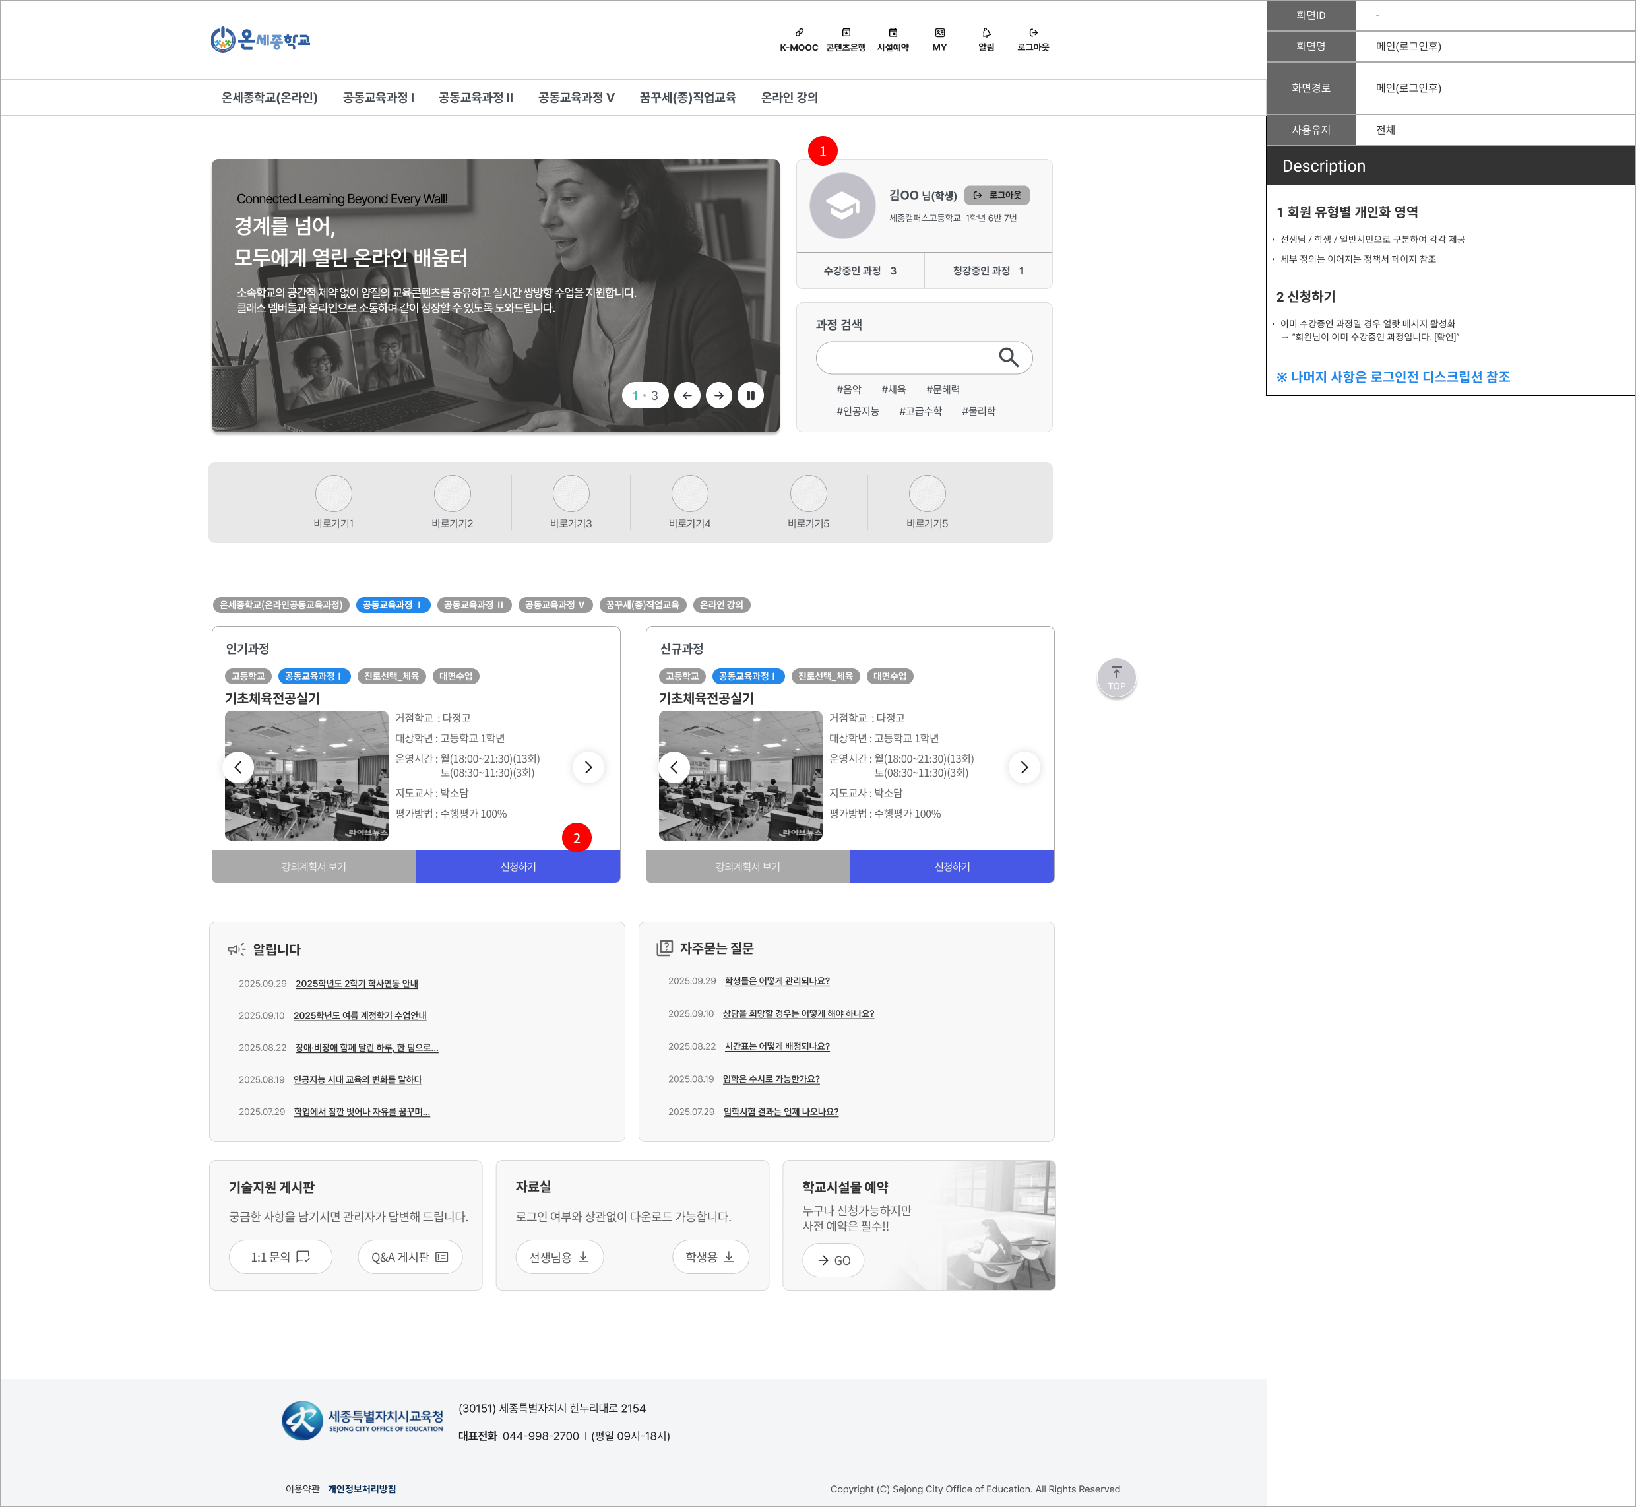This screenshot has width=1636, height=1507.
Task: Open the 알림 bell icon
Action: [x=986, y=32]
